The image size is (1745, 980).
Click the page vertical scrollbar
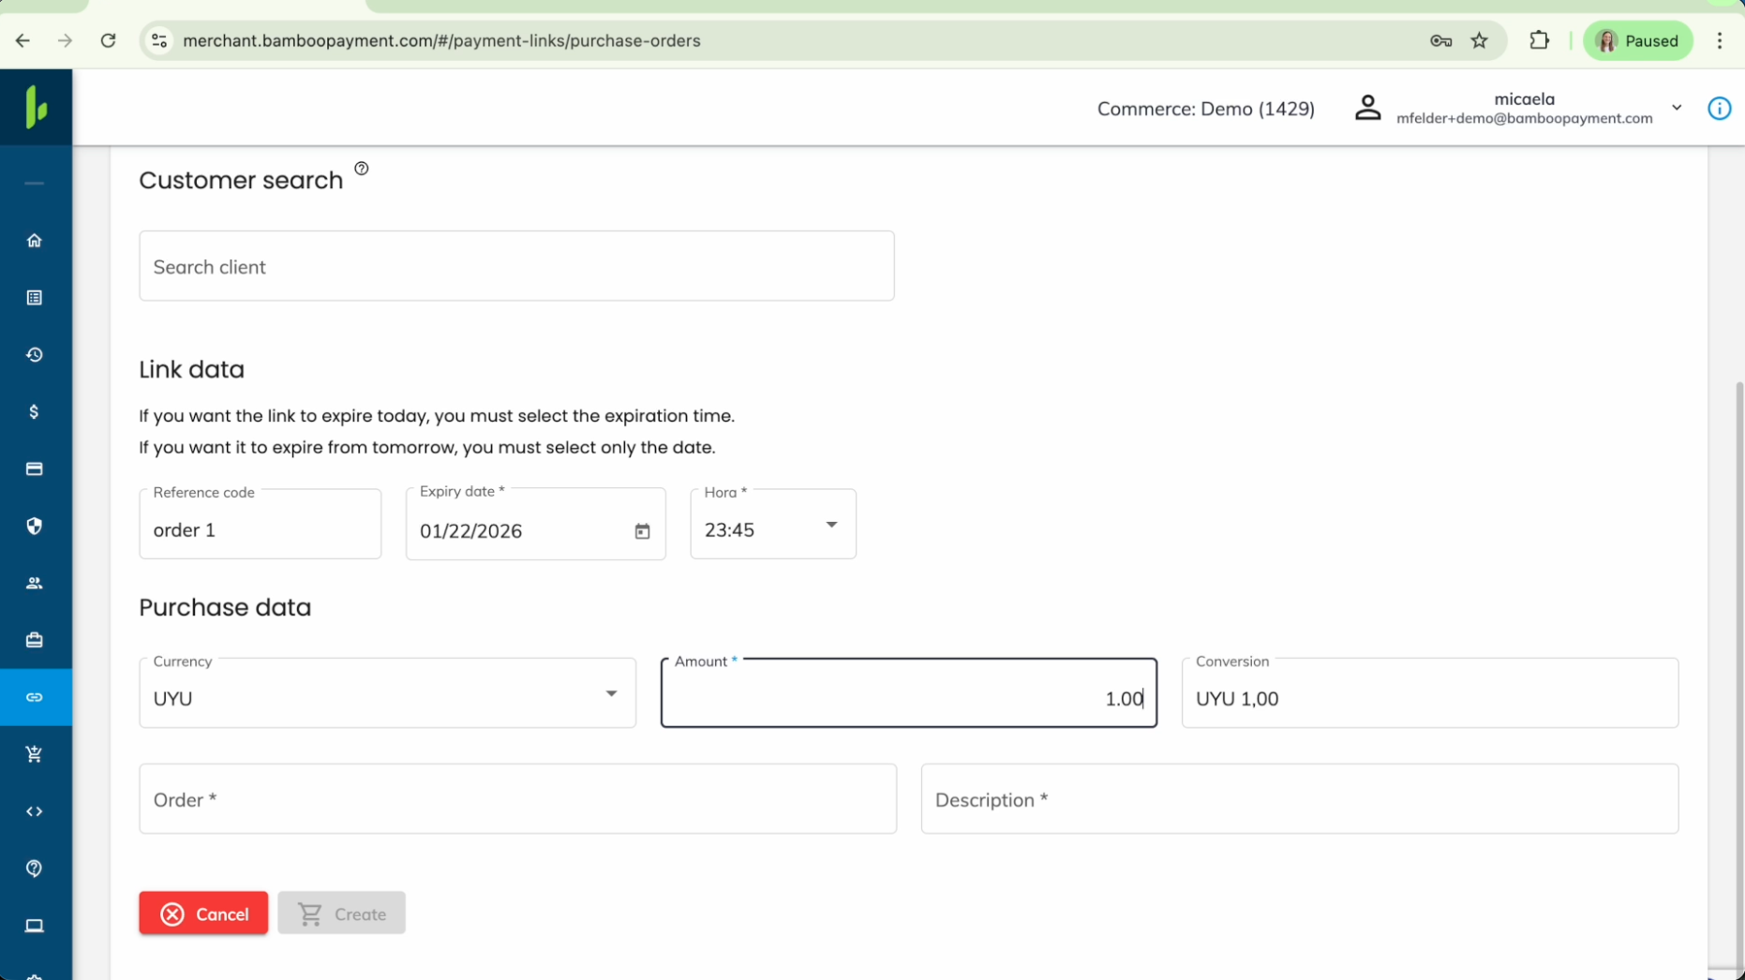(1739, 675)
